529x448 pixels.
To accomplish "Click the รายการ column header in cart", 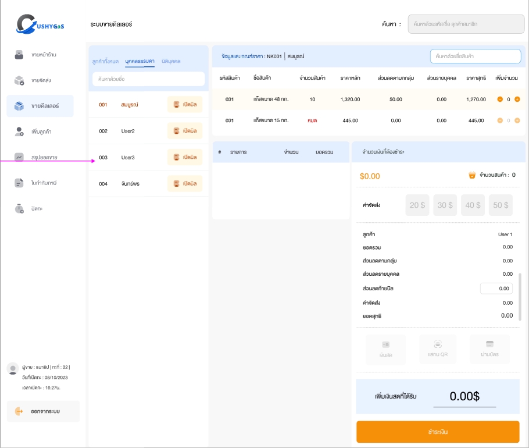I will pyautogui.click(x=238, y=152).
